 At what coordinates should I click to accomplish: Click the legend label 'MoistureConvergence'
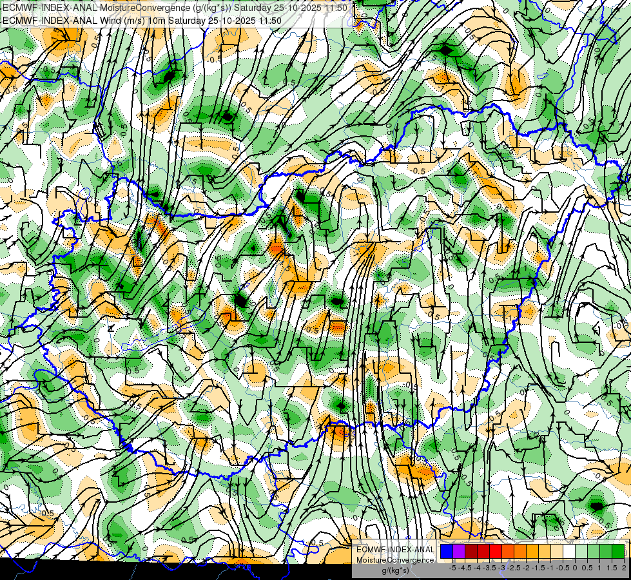click(395, 560)
